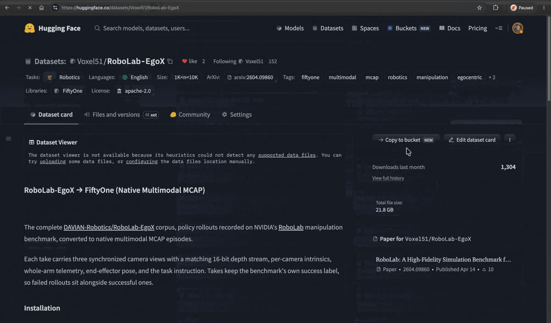551x323 pixels.
Task: Toggle Following for Voxel51
Action: 225,61
